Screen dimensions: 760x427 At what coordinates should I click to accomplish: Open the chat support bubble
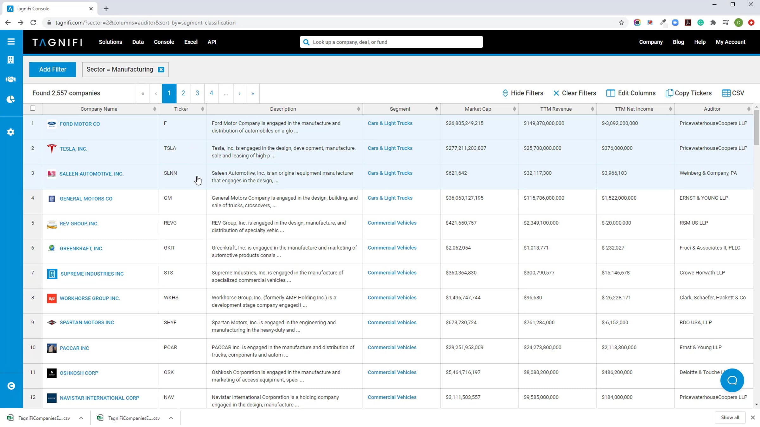732,380
